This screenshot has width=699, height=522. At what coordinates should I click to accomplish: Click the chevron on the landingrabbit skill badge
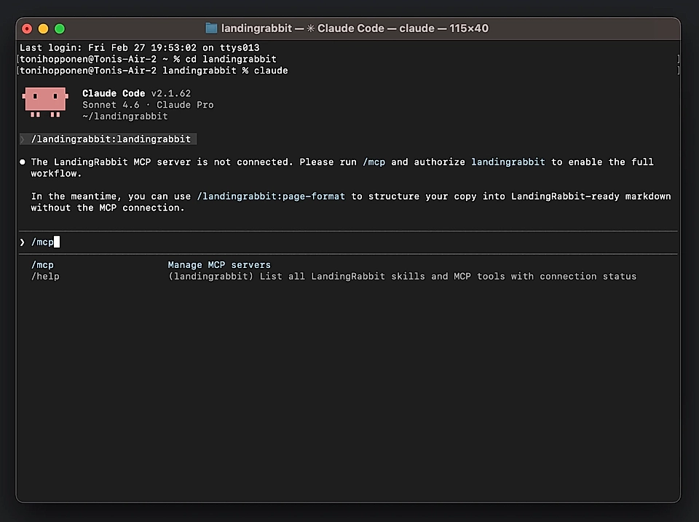click(x=21, y=138)
